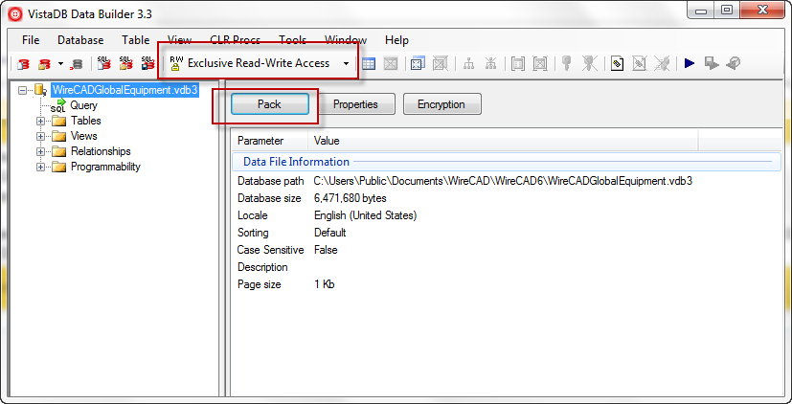The width and height of the screenshot is (792, 404).
Task: Click the last grayed toolbar icon
Action: (734, 63)
